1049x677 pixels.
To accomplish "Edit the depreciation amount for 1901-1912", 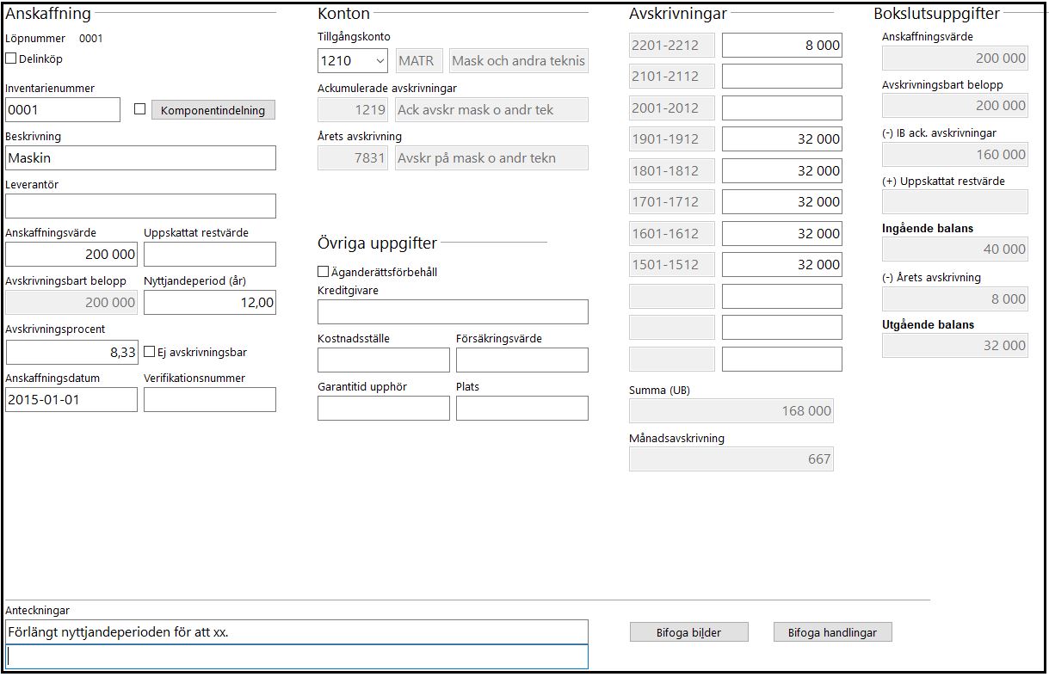I will 782,139.
